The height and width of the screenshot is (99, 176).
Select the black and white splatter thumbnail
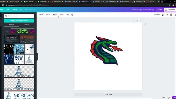click(9, 49)
